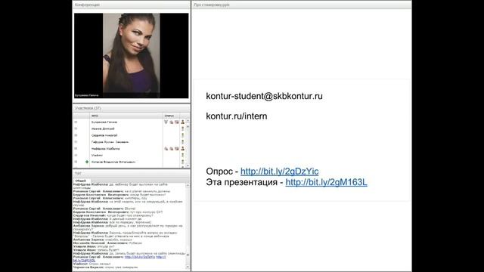Click the middle status icon in the Изабелла row
Image resolution: width=484 pixels, height=272 pixels.
pyautogui.click(x=172, y=149)
